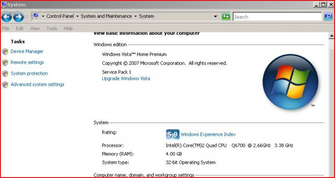The width and height of the screenshot is (335, 178).
Task: Open the Remote settings task link
Action: tap(27, 62)
